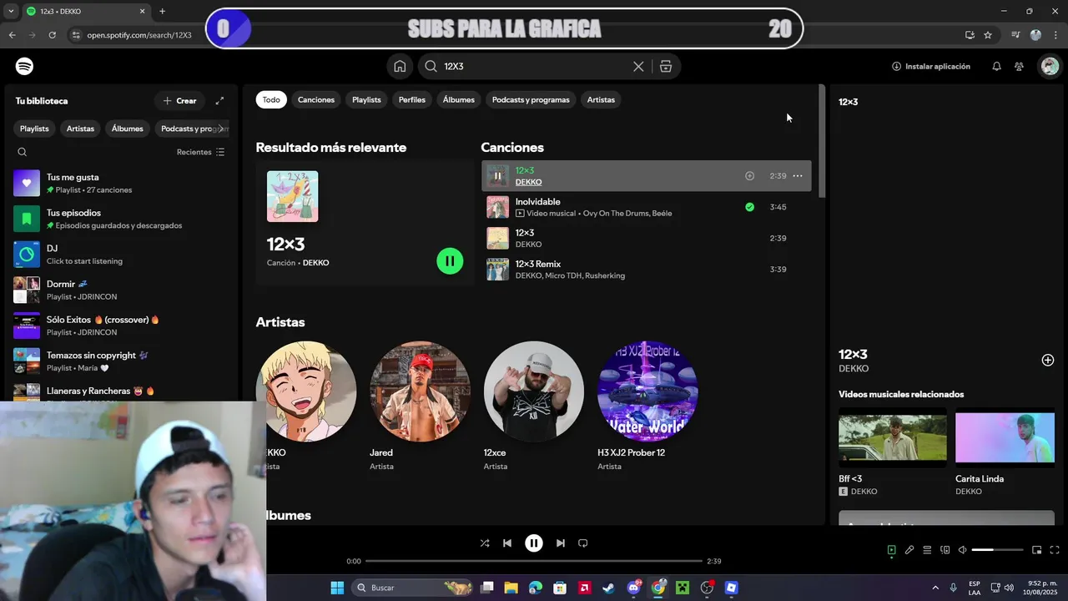Filter library by Álbumes chip
Screen dimensions: 1068x601
click(128, 129)
